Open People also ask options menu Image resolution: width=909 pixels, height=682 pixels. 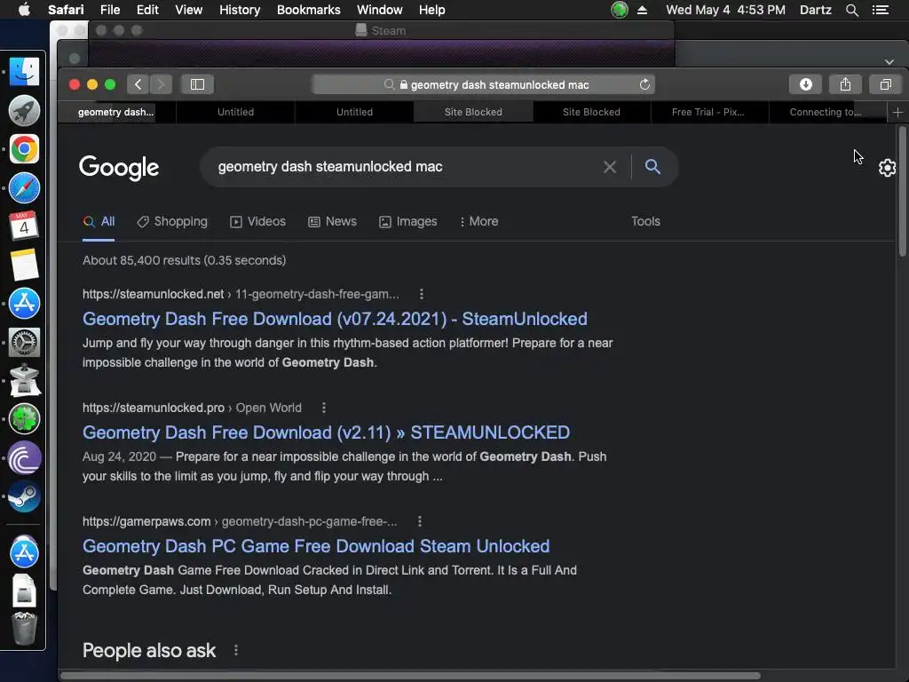(x=236, y=650)
